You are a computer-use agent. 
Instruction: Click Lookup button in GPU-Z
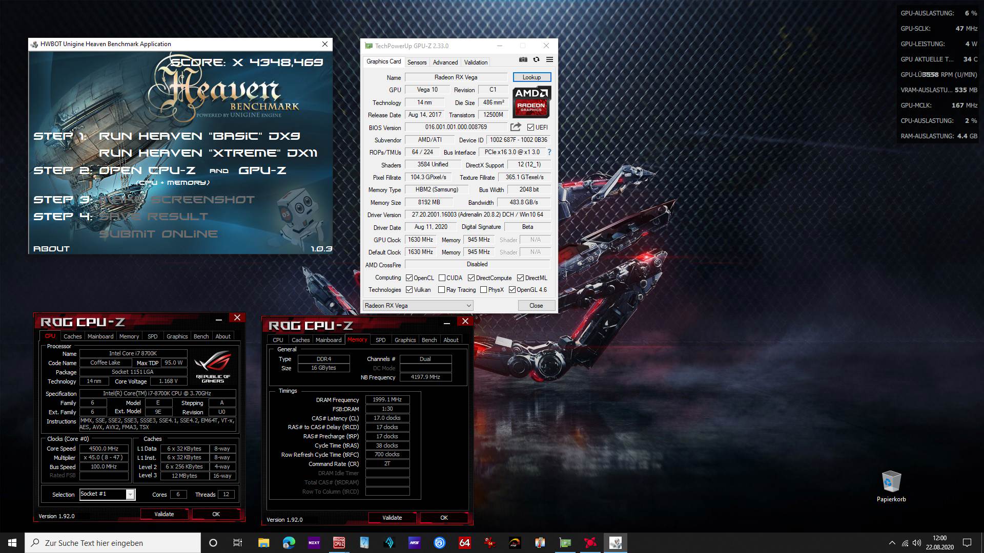point(532,77)
